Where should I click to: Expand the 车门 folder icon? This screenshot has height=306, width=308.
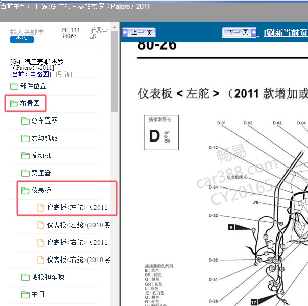click(x=26, y=294)
